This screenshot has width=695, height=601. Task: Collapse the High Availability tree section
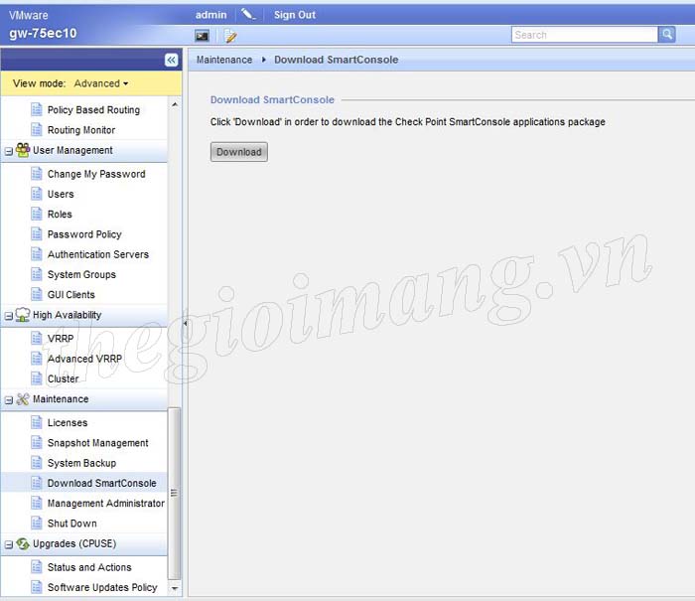pos(9,316)
